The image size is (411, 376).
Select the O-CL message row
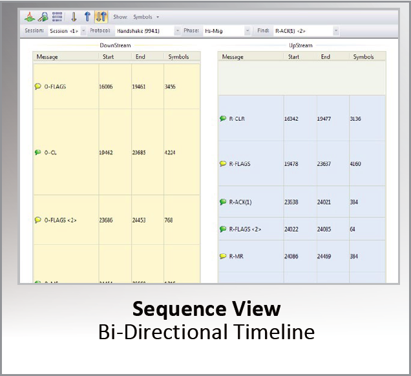pyautogui.click(x=116, y=152)
